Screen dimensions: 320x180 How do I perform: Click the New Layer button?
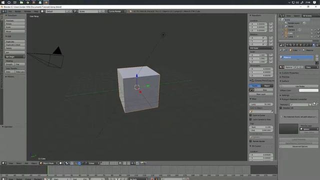point(261,94)
